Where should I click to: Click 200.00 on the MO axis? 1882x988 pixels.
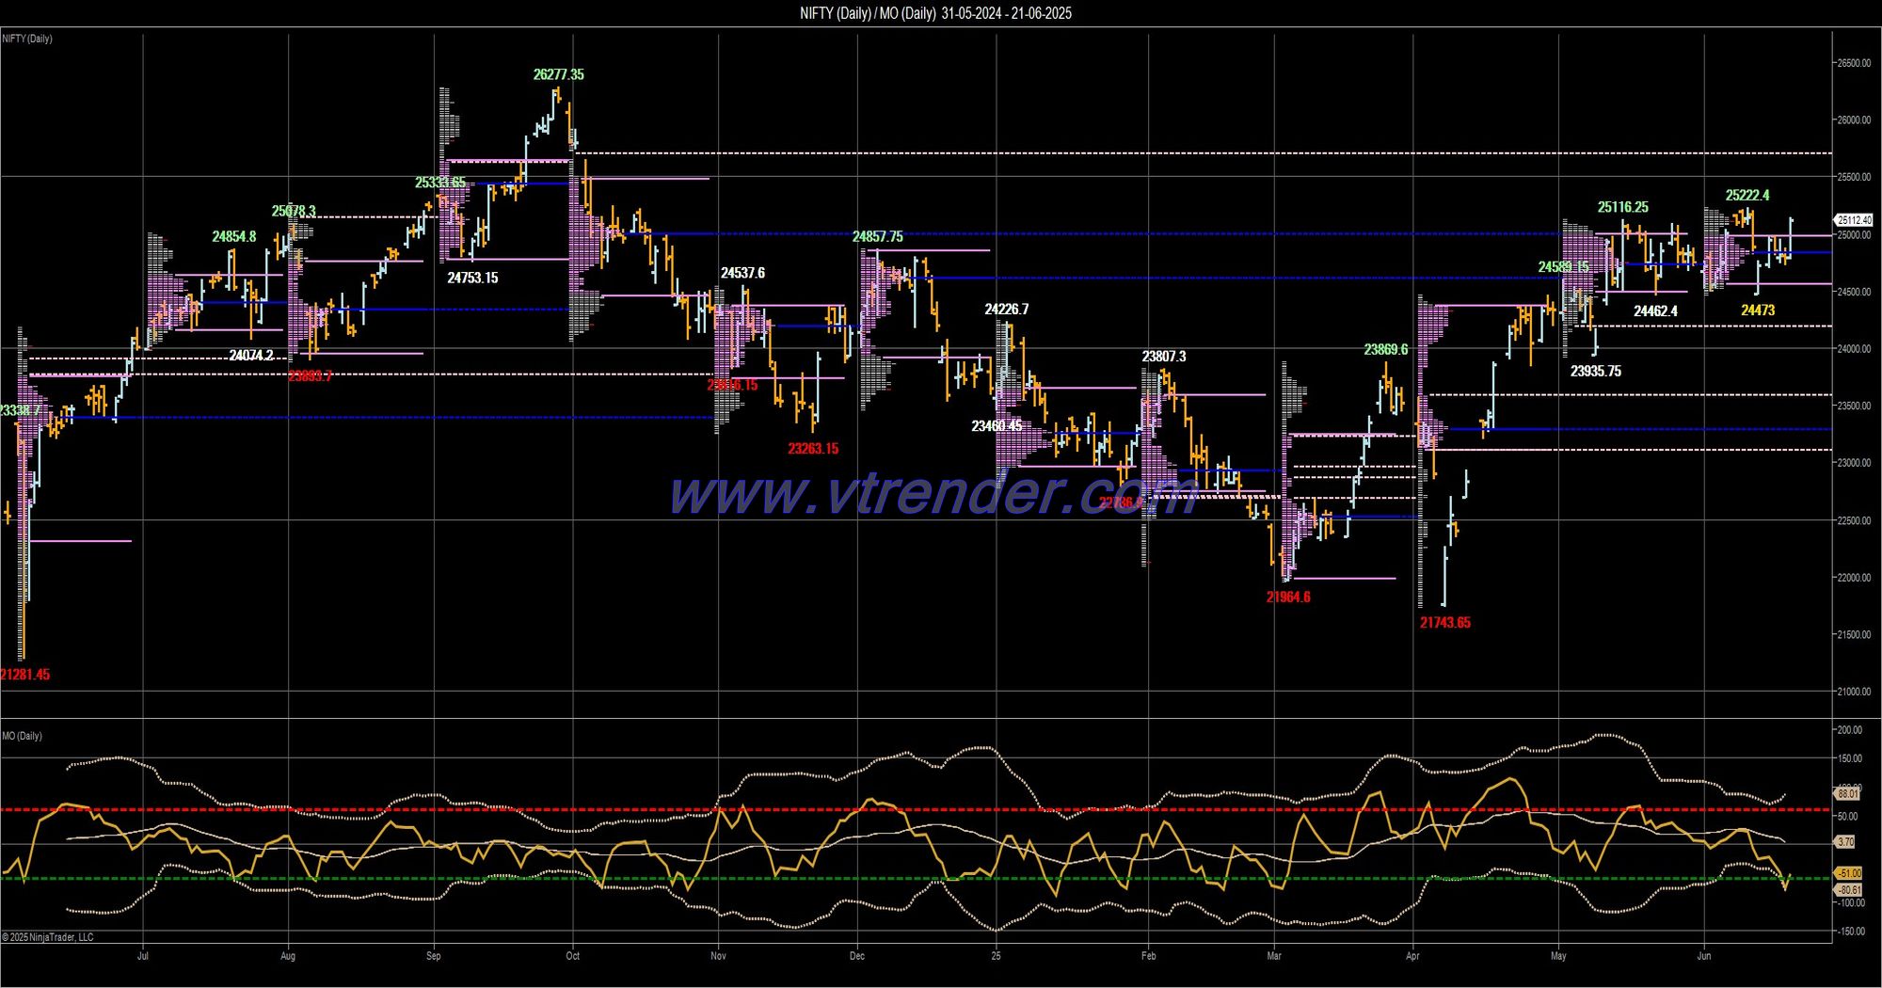coord(1849,729)
